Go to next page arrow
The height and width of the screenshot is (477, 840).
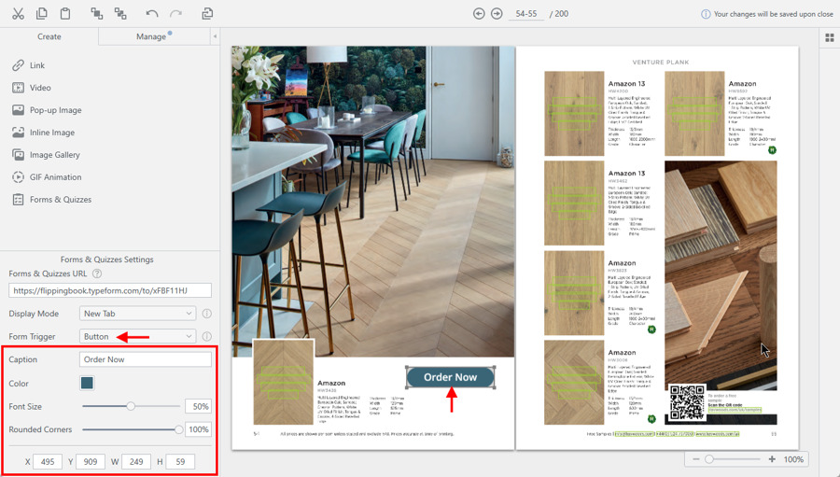(497, 13)
